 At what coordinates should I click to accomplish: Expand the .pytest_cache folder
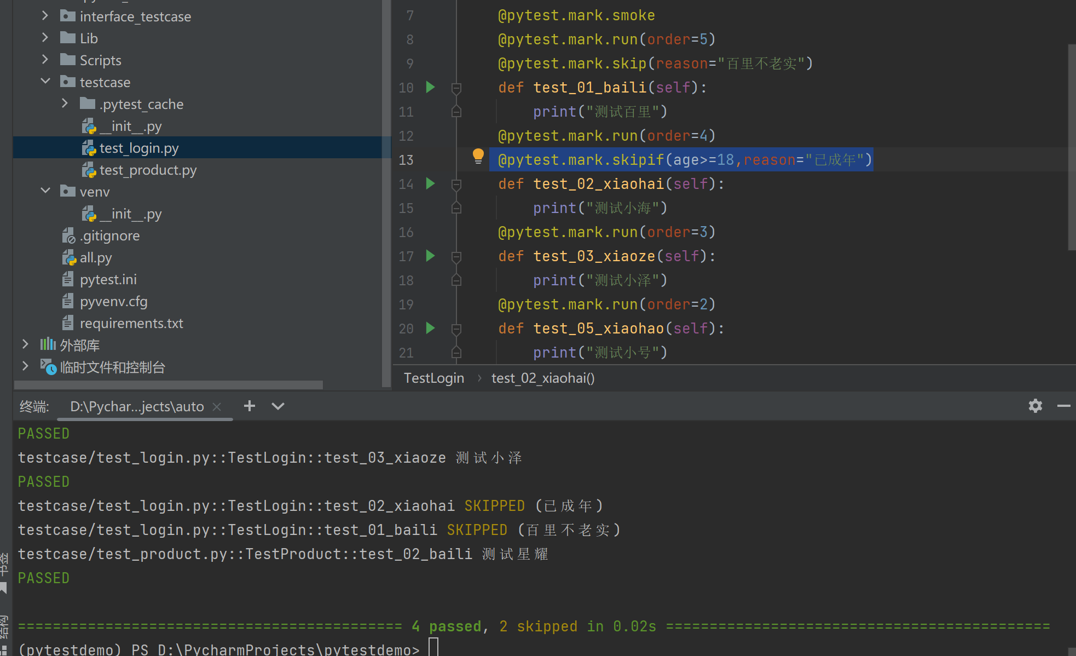65,103
